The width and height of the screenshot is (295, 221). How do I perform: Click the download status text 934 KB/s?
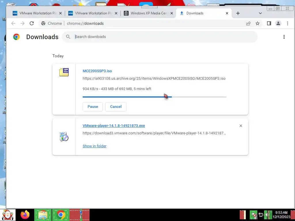coord(117,89)
